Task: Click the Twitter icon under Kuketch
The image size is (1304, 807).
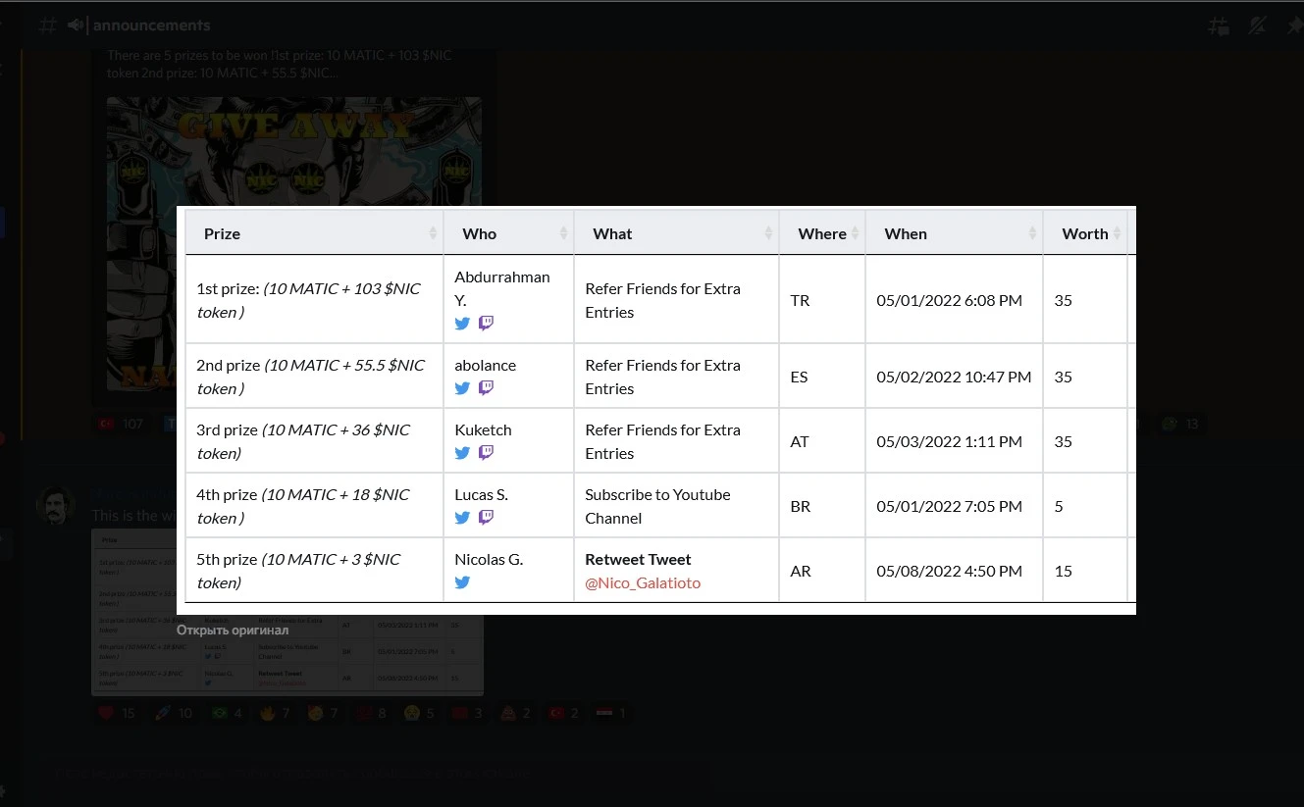Action: (x=462, y=453)
